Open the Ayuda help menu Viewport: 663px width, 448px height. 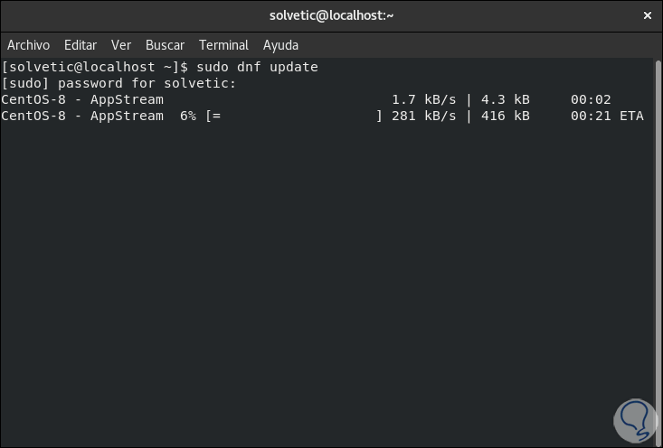pyautogui.click(x=280, y=45)
